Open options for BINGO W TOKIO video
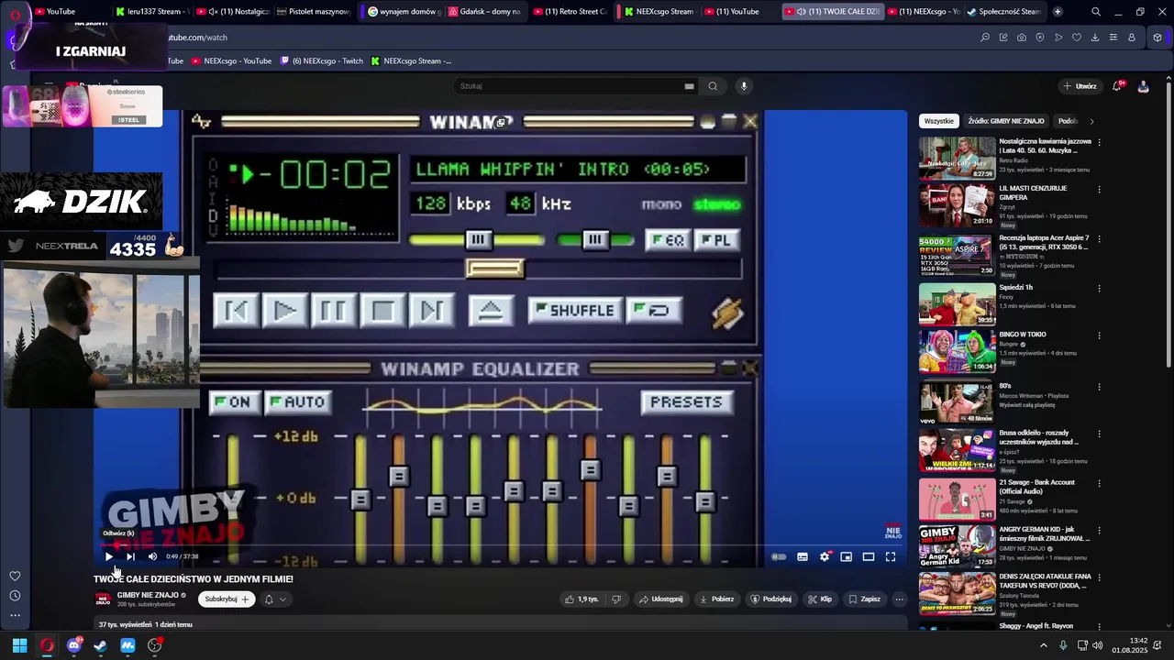 tap(1099, 335)
